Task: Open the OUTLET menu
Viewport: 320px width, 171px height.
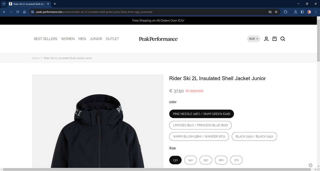Action: point(112,39)
